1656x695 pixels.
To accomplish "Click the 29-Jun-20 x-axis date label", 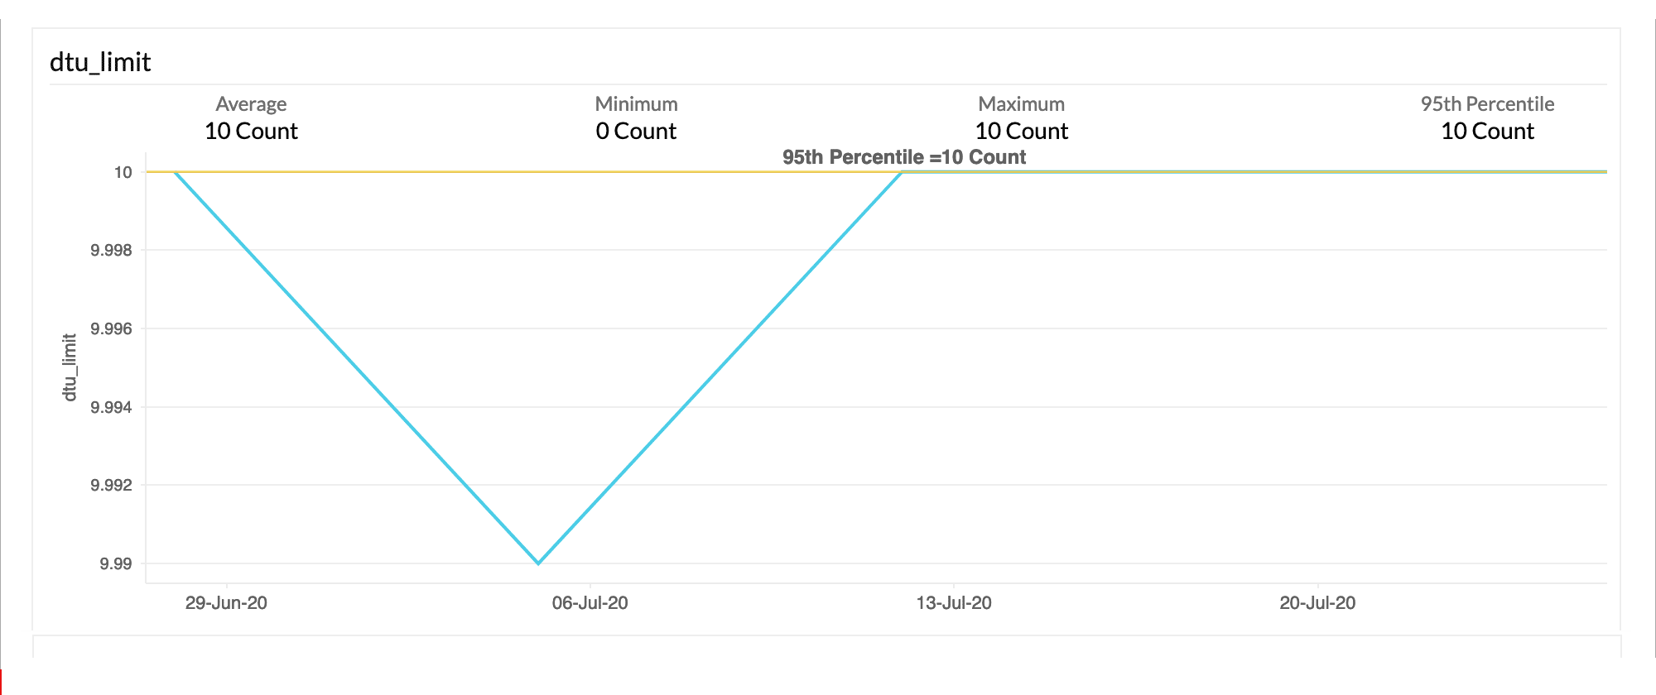I will point(226,603).
